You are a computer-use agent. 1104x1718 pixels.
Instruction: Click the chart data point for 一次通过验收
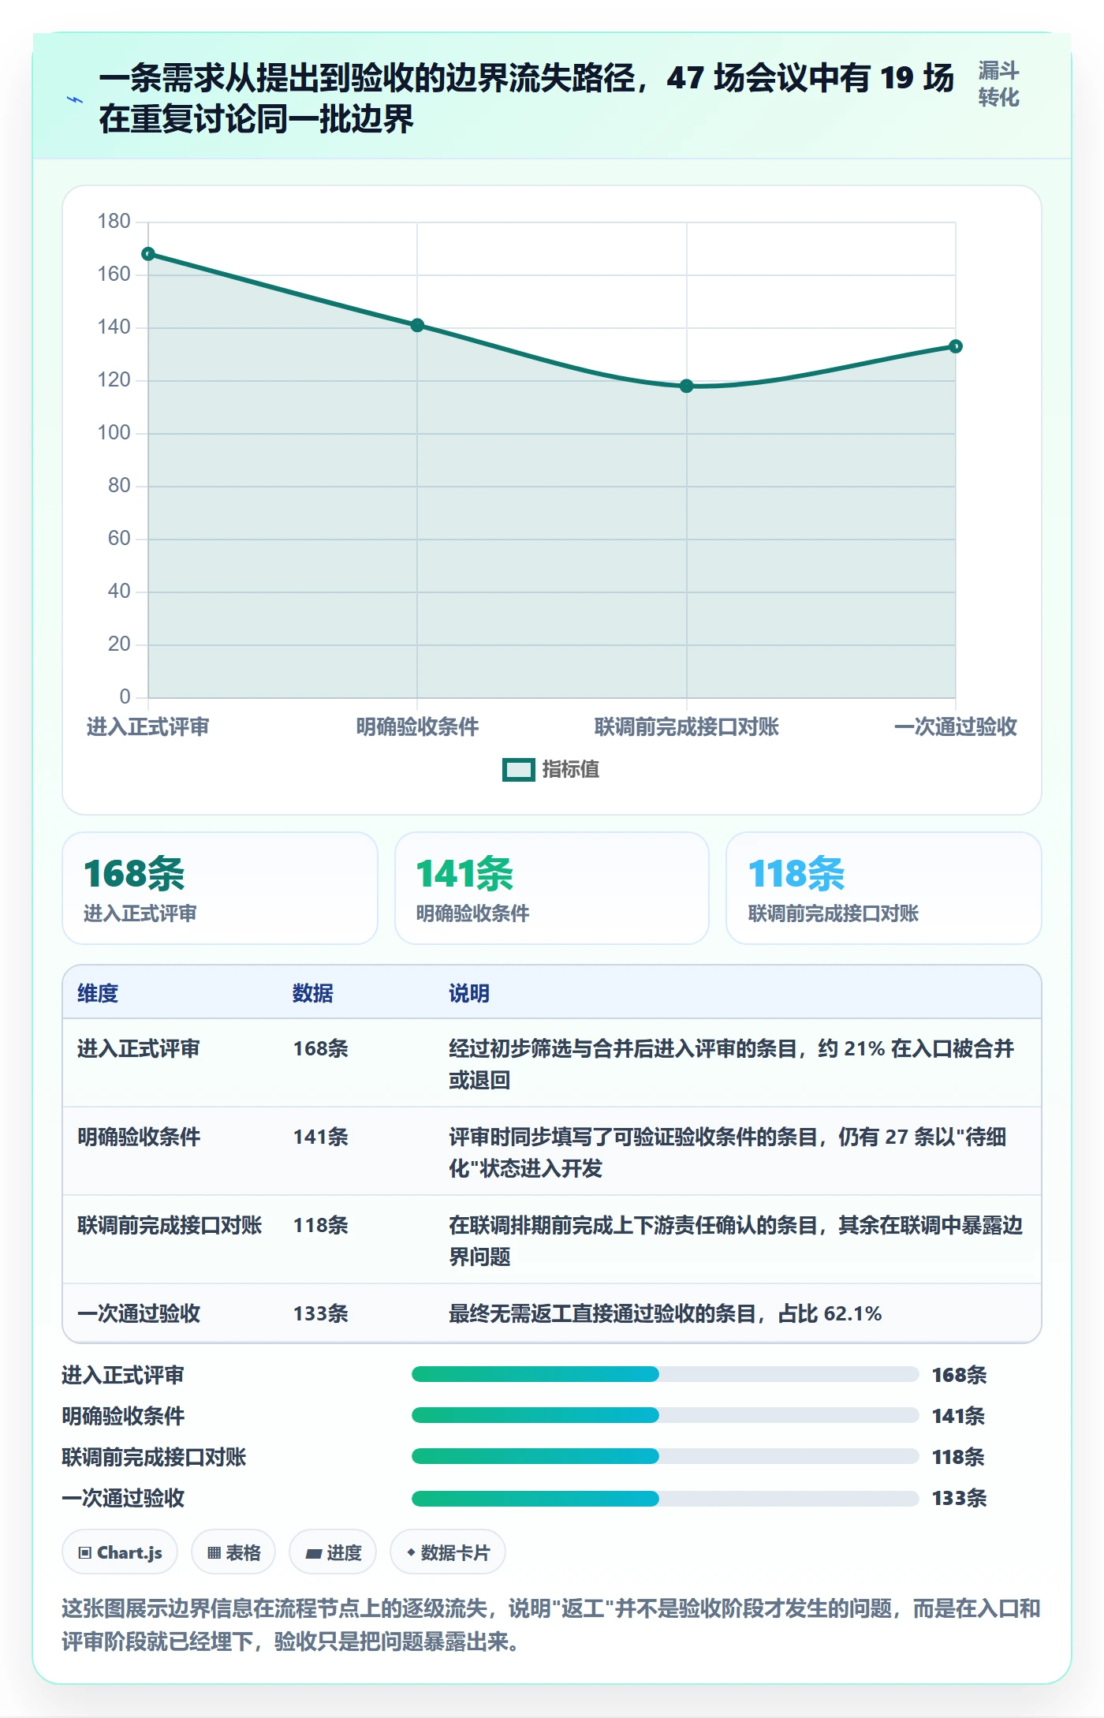956,346
